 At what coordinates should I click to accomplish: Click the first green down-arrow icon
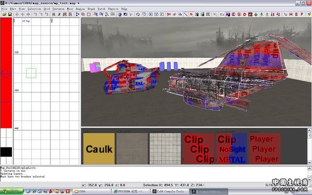(256, 14)
